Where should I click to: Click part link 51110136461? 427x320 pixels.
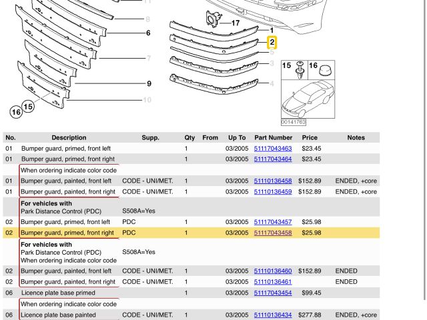(273, 282)
